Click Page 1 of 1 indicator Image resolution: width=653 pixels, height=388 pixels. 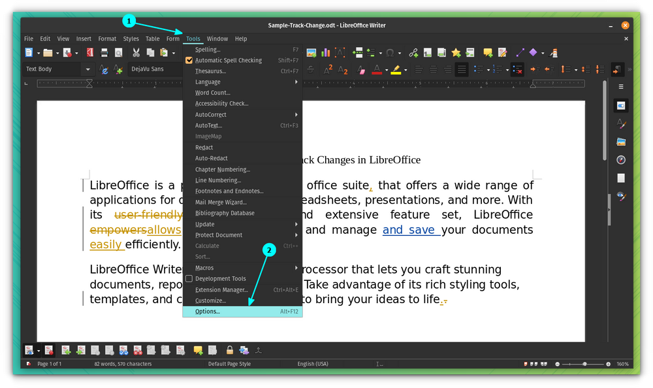point(49,364)
